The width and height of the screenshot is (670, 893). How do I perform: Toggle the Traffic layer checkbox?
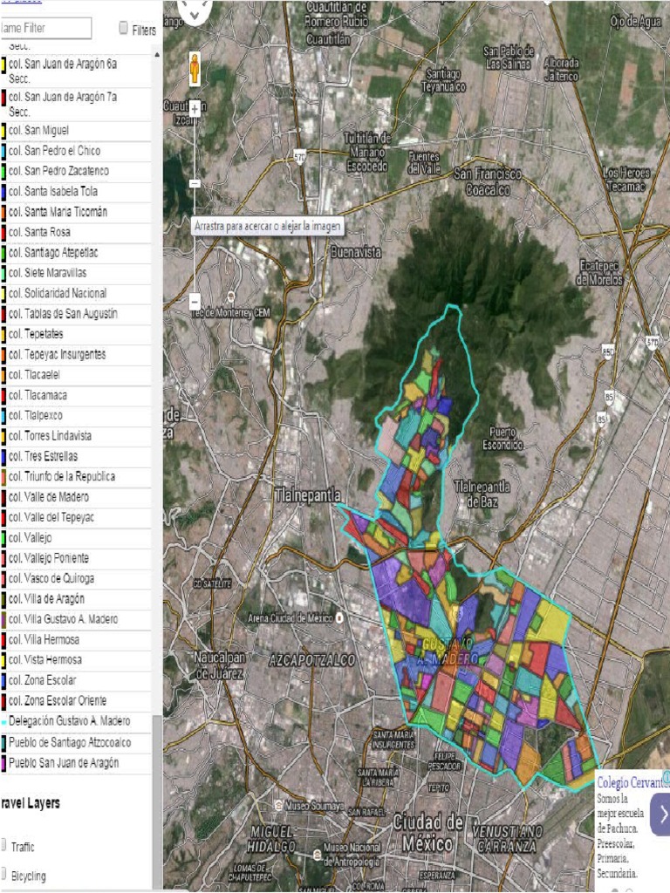click(3, 844)
